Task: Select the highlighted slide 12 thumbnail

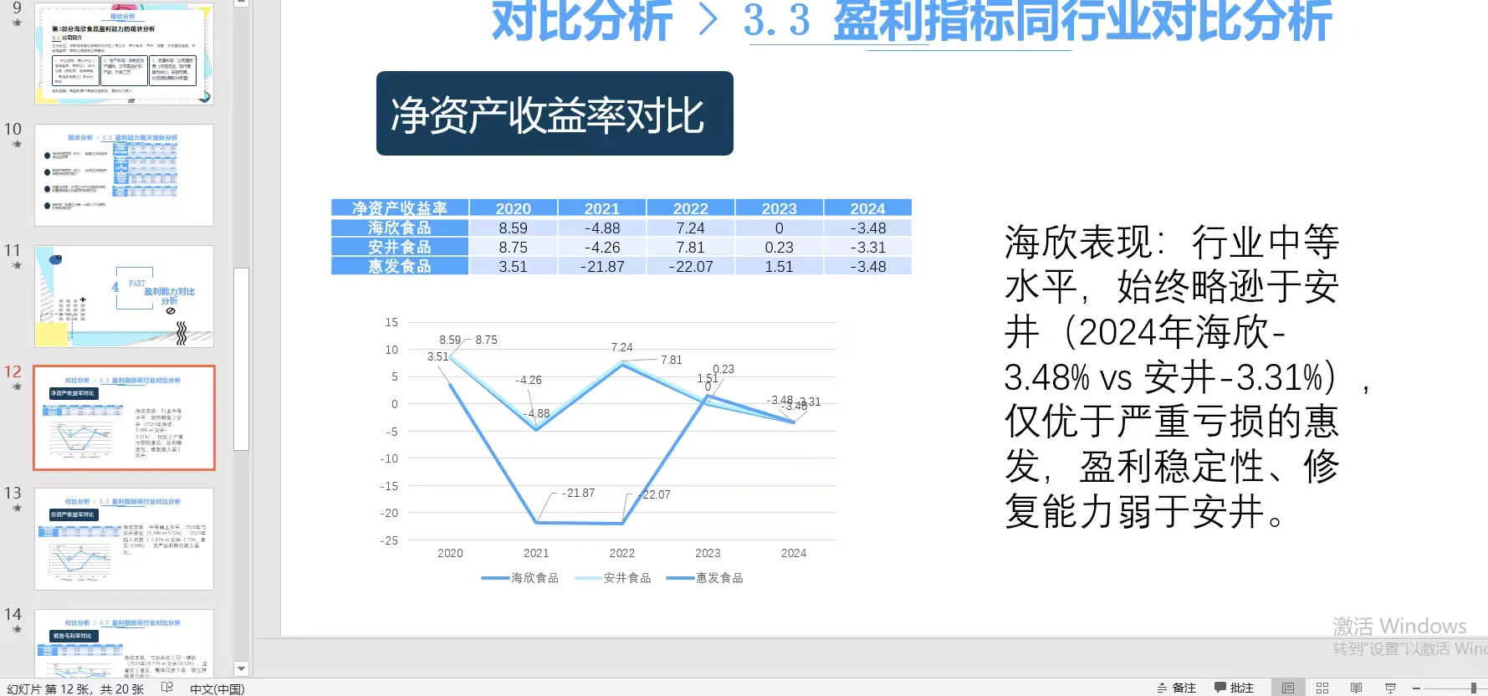Action: [124, 417]
